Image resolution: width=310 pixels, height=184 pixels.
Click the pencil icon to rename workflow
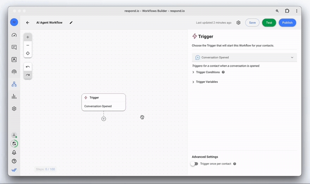coord(71,23)
